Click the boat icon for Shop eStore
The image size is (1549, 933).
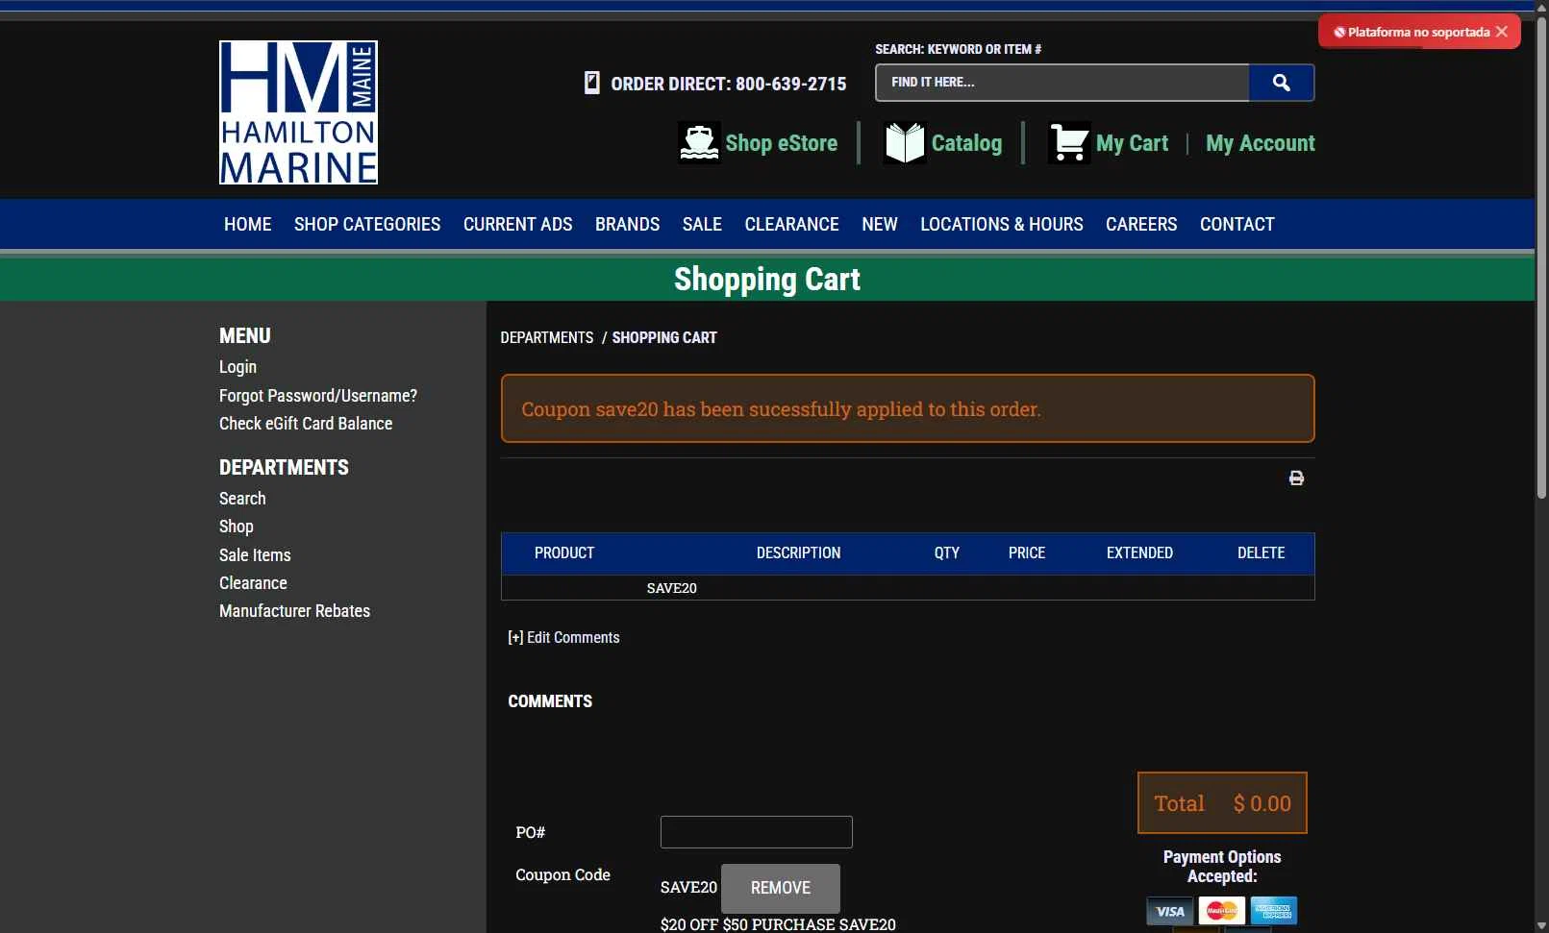[699, 143]
